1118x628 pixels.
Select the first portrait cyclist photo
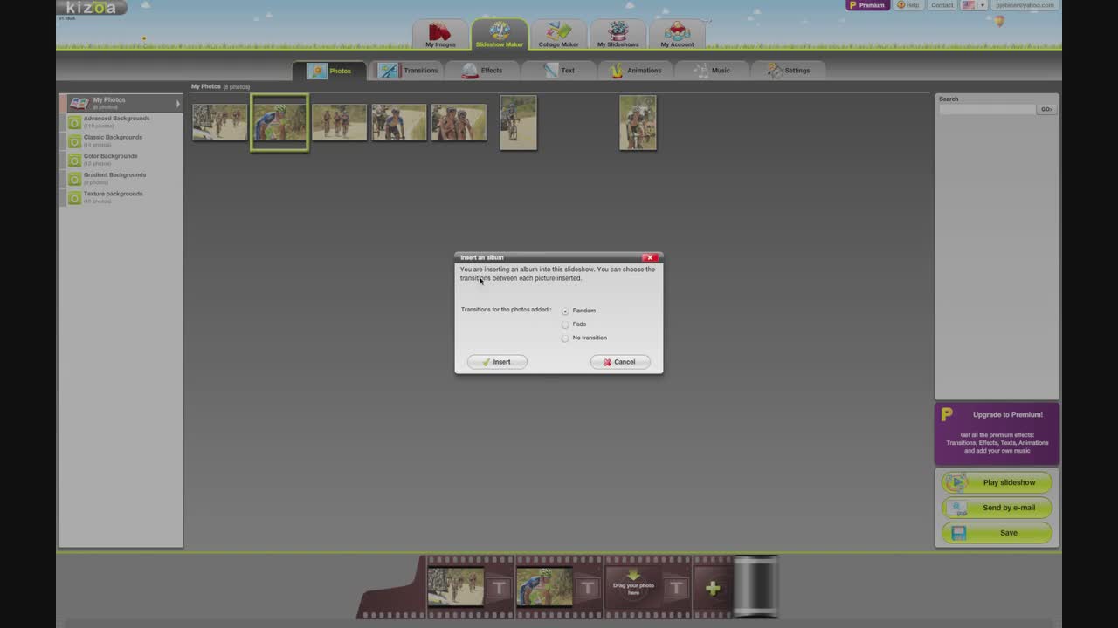coord(518,123)
